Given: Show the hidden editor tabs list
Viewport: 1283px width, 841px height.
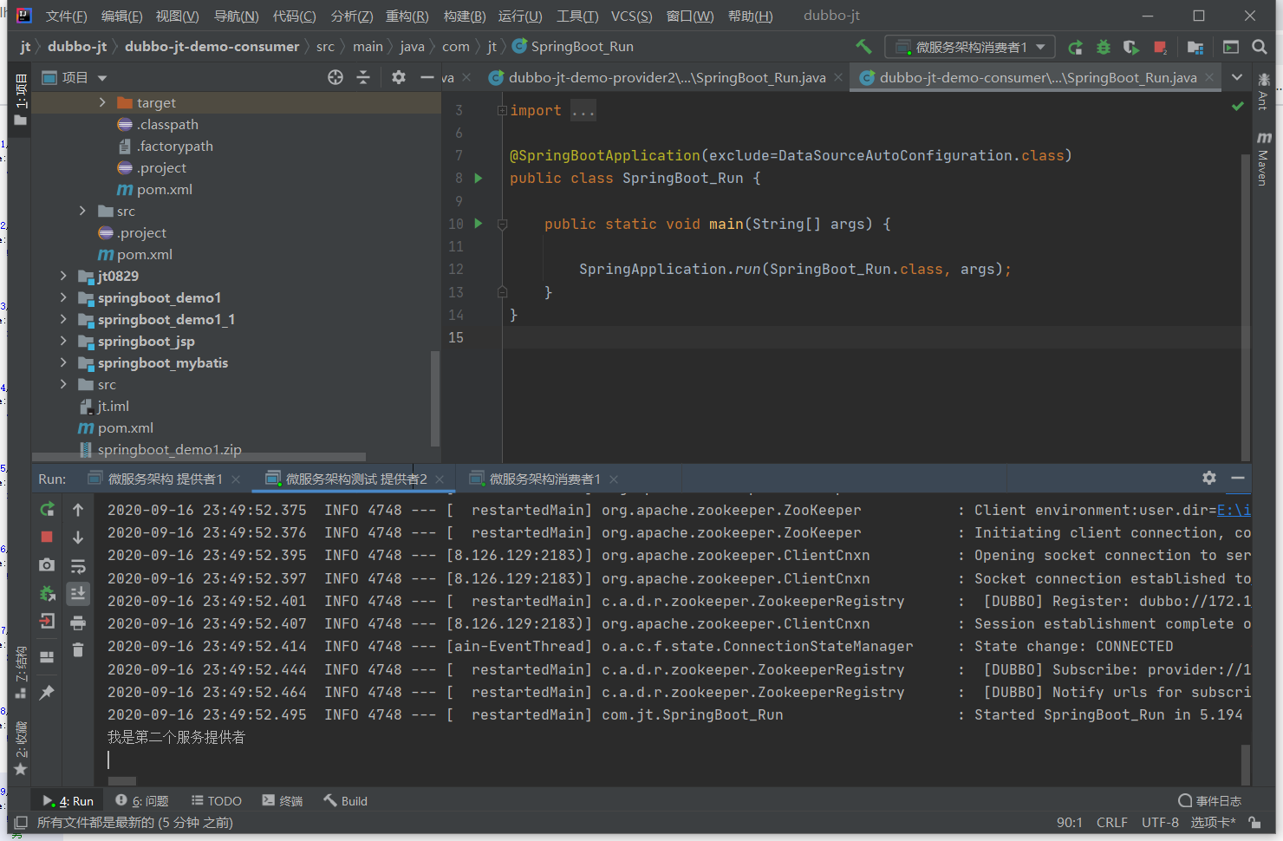Looking at the screenshot, I should pyautogui.click(x=1237, y=77).
